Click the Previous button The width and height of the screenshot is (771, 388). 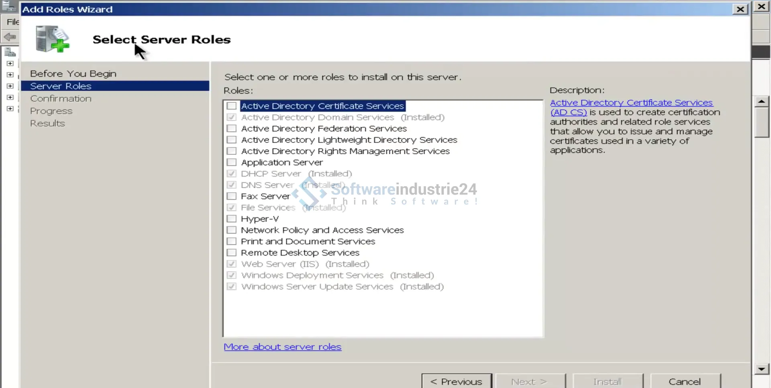[x=457, y=381]
